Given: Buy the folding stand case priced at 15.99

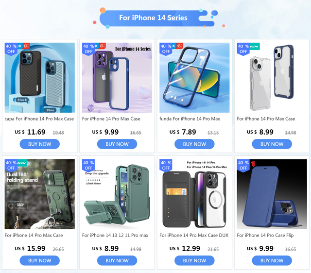Looking at the screenshot, I should [x=40, y=260].
